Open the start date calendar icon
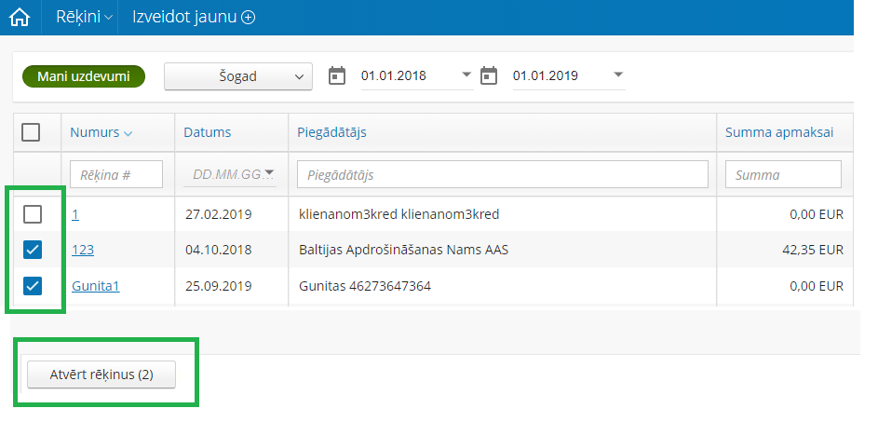878x422 pixels. (337, 75)
